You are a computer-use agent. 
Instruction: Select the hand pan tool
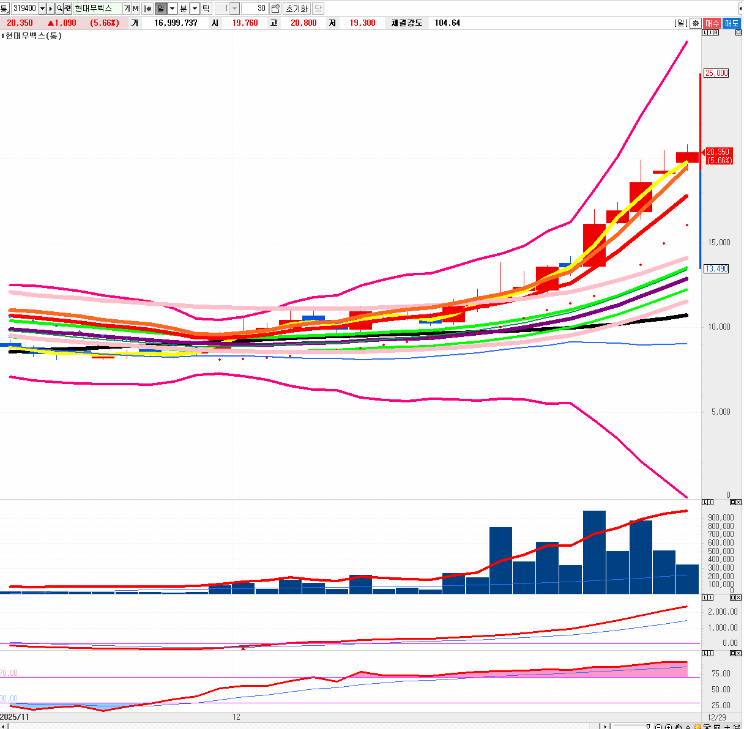[678, 727]
